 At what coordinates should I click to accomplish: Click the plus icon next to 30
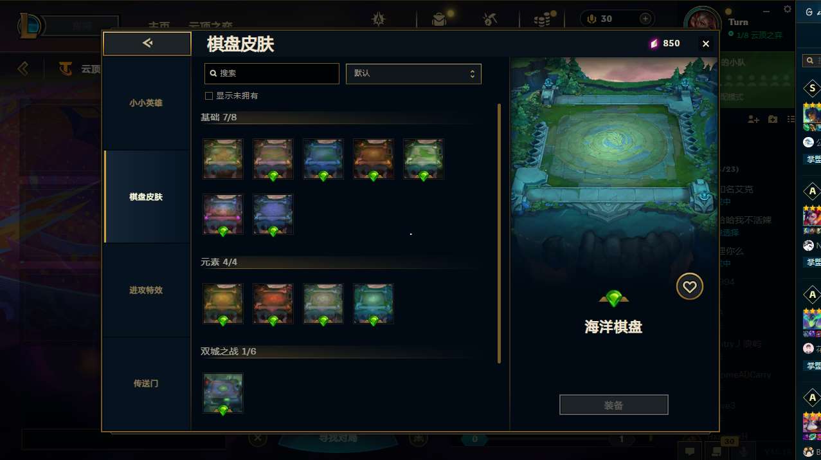point(645,19)
